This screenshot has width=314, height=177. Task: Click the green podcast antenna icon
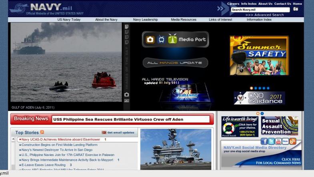(172, 39)
